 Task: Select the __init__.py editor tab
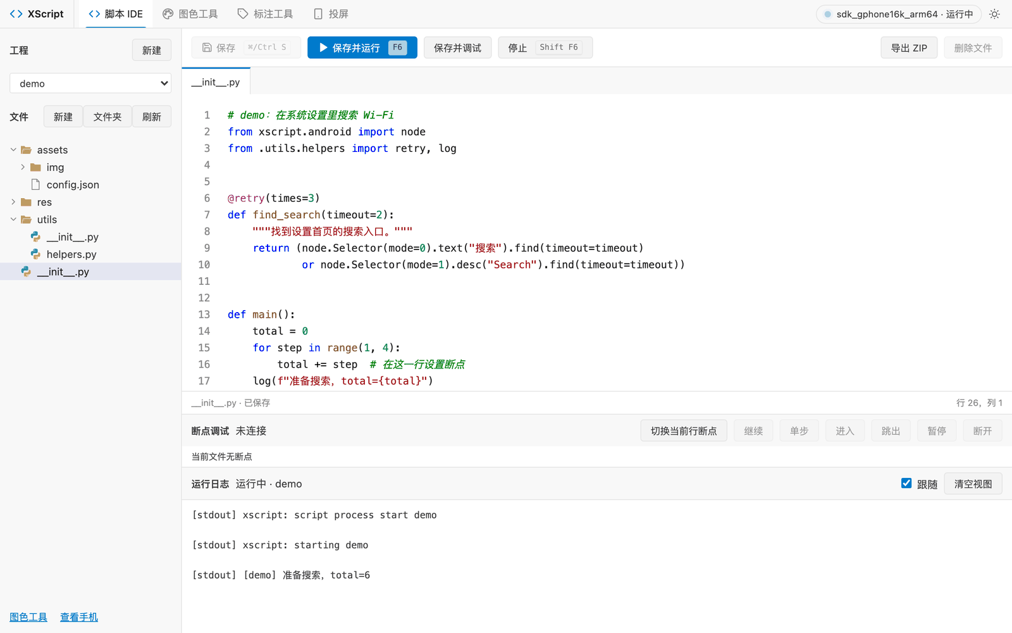216,82
